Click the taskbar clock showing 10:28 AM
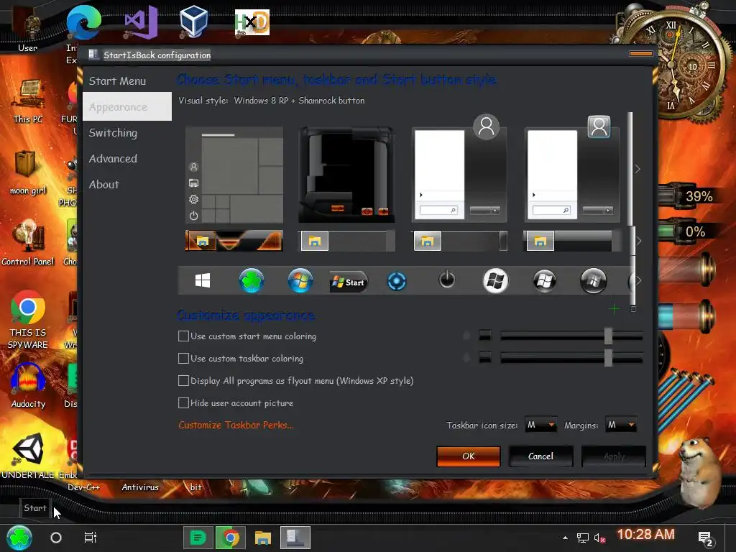The height and width of the screenshot is (552, 736). 645,535
